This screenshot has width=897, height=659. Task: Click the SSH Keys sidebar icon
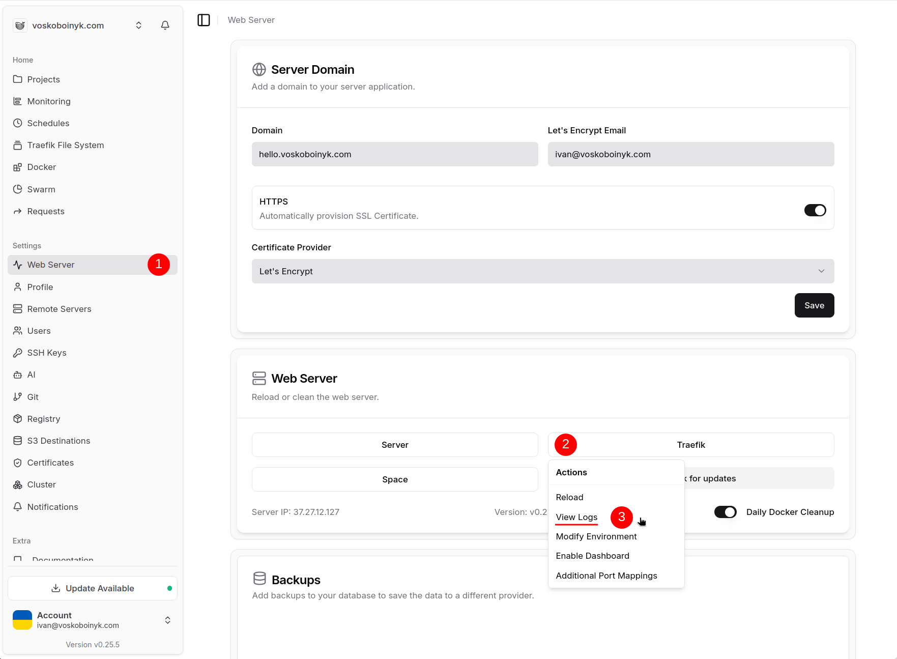17,353
